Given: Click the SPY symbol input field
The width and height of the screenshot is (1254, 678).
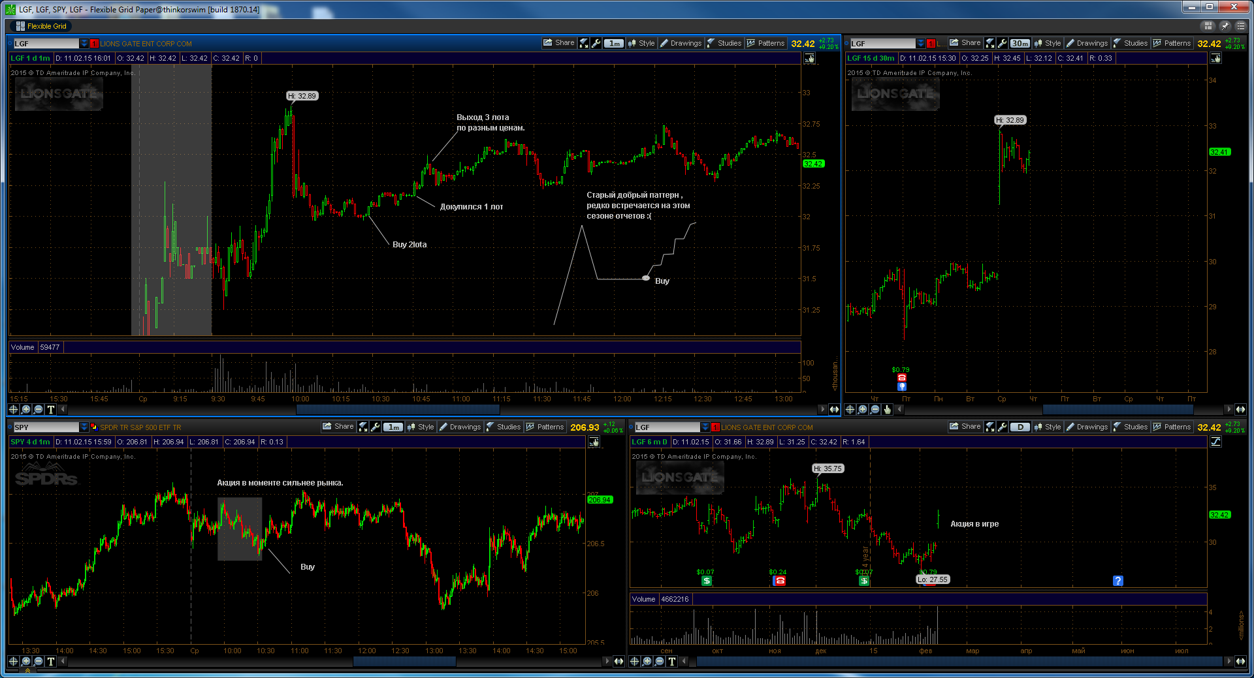Looking at the screenshot, I should [46, 427].
